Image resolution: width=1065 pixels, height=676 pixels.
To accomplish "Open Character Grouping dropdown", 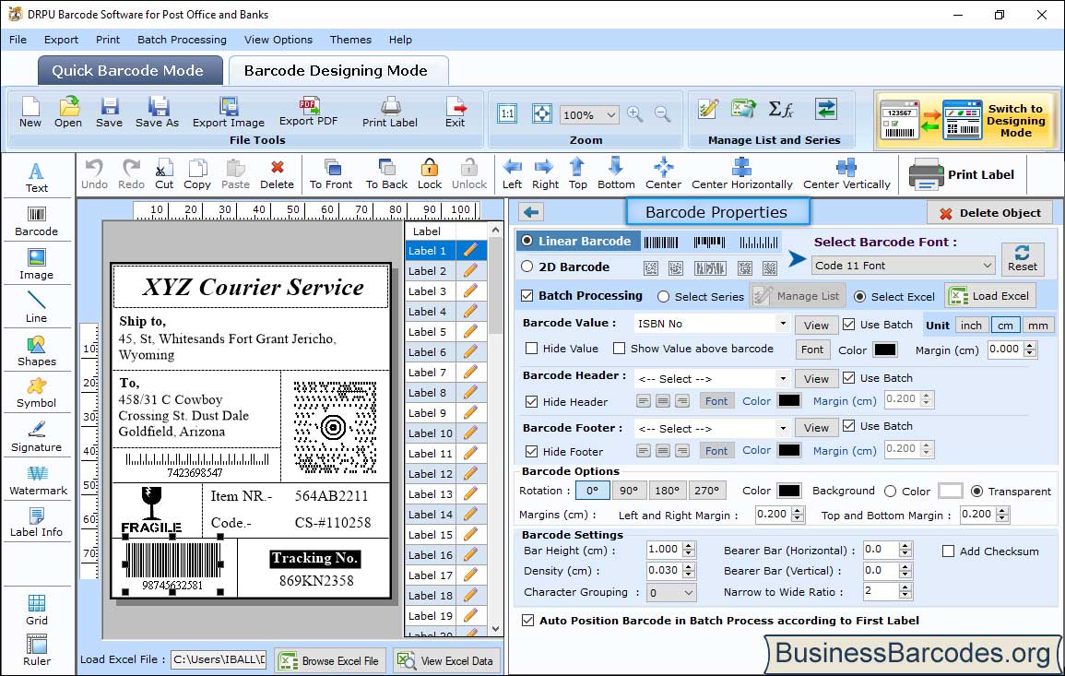I will coord(671,593).
